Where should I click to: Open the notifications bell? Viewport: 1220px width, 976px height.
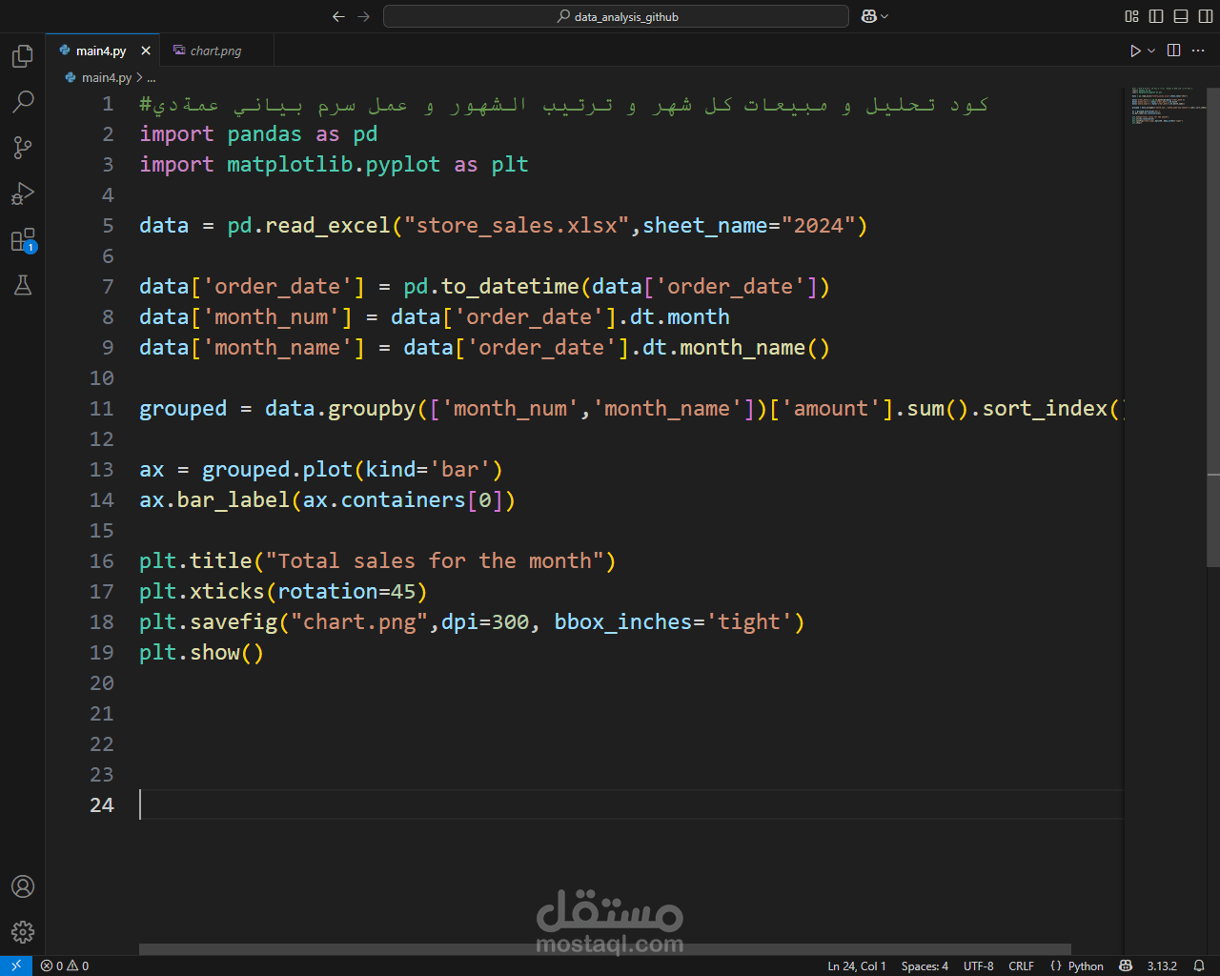point(1199,966)
